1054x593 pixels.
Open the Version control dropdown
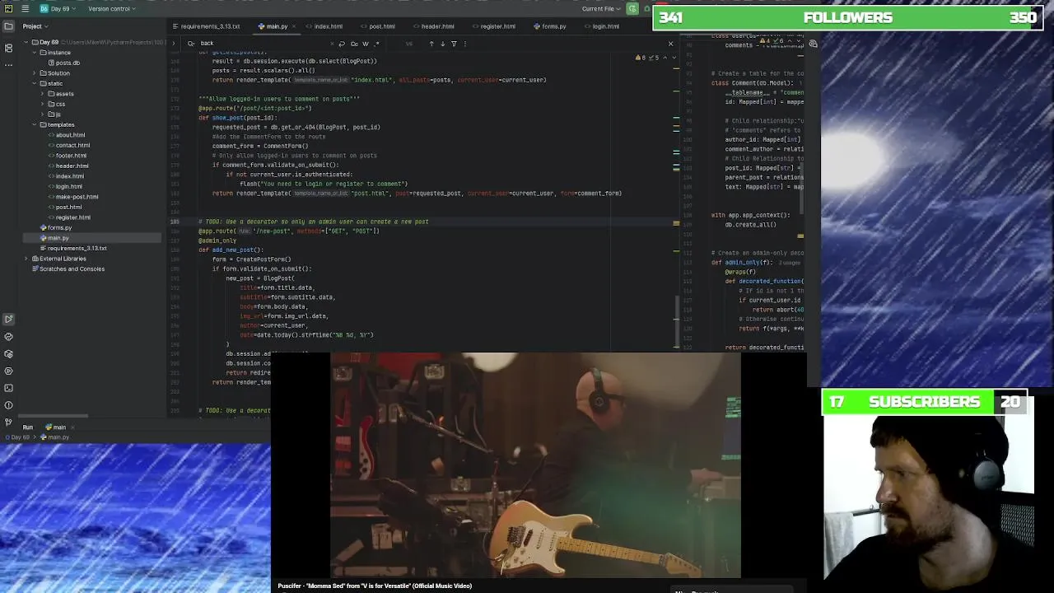(112, 8)
